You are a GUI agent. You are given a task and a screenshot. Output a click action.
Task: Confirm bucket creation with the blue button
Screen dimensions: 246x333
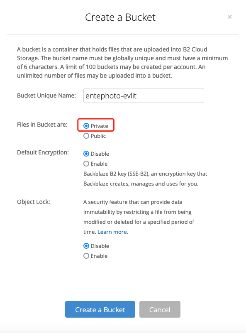tap(100, 309)
